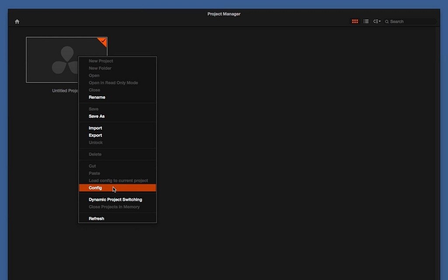448x280 pixels.
Task: Select Load config to current project
Action: pyautogui.click(x=117, y=181)
